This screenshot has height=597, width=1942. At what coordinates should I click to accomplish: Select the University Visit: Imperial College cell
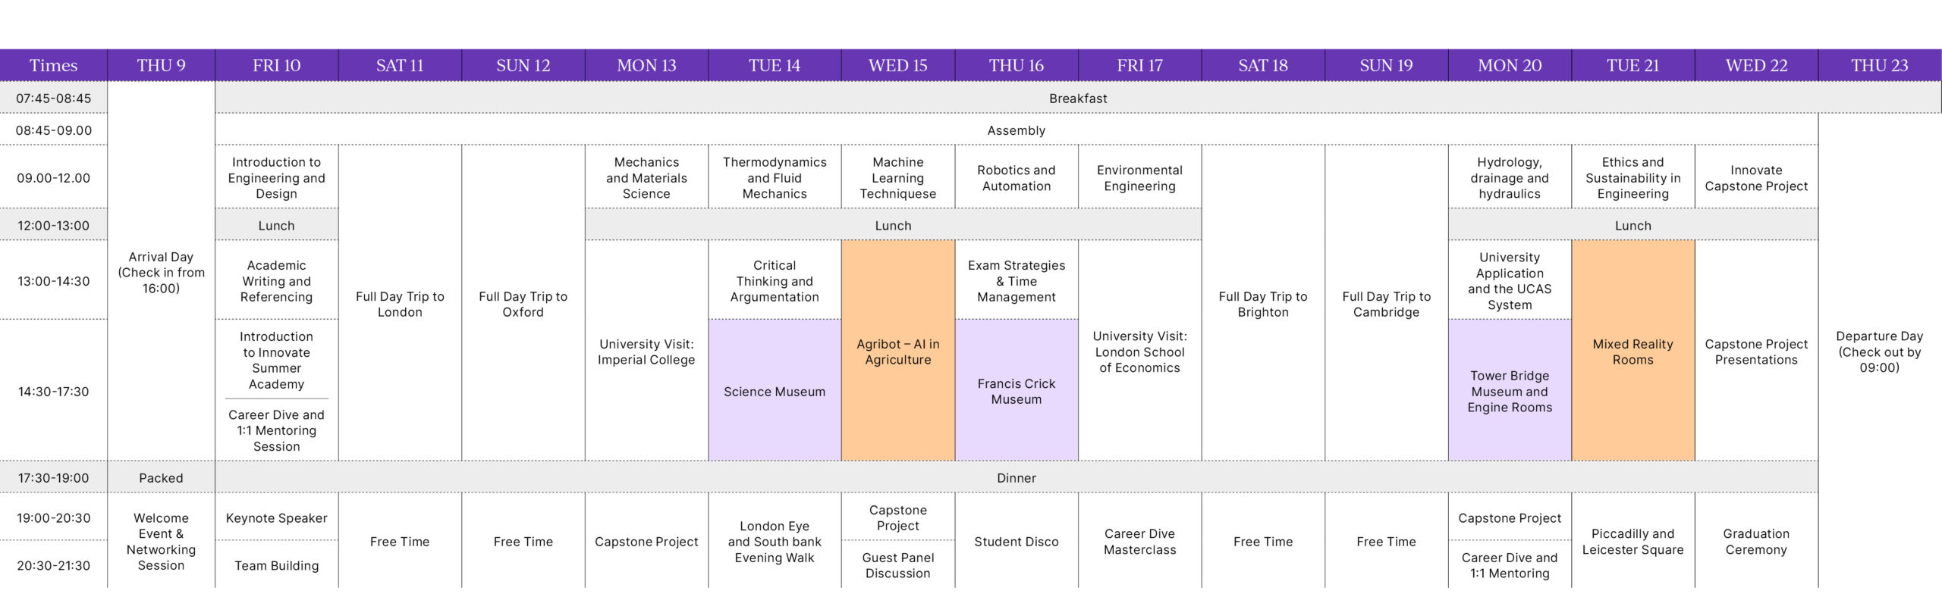646,352
